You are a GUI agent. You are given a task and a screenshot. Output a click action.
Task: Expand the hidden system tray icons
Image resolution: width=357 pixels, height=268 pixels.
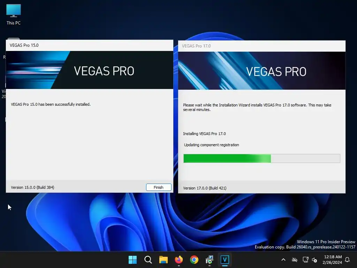click(x=283, y=260)
